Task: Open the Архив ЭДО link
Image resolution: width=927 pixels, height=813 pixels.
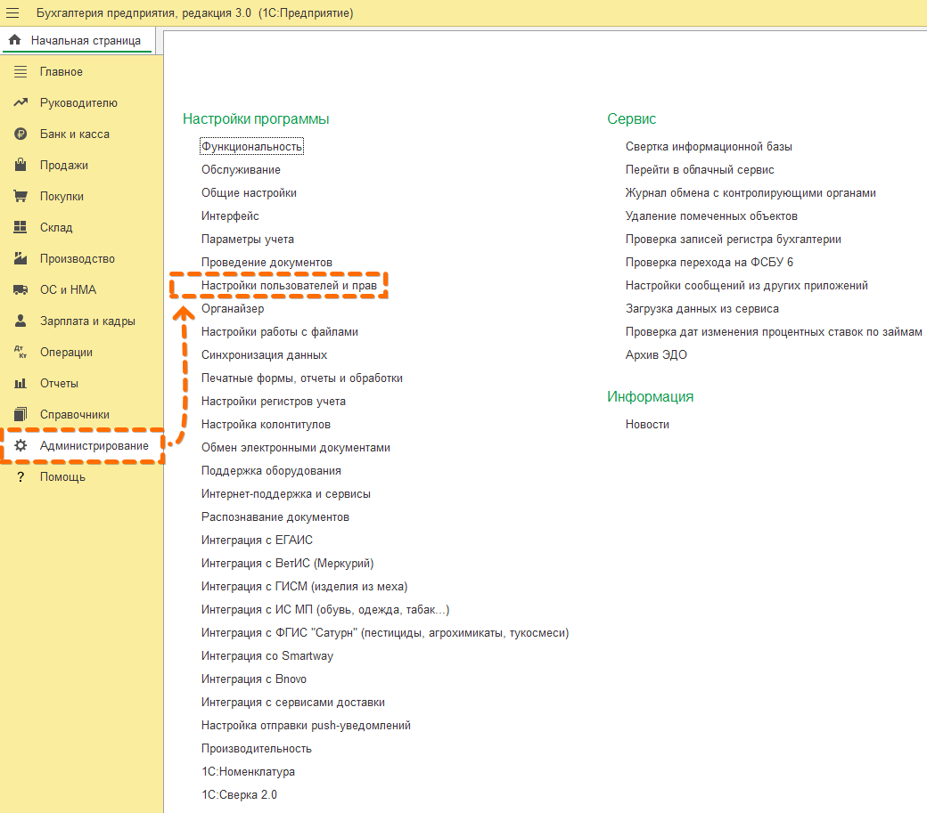Action: pyautogui.click(x=656, y=354)
